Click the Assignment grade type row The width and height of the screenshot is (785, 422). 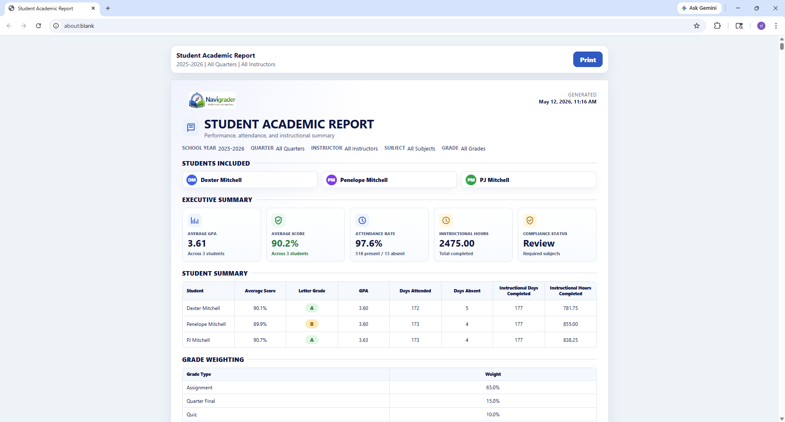(389, 388)
